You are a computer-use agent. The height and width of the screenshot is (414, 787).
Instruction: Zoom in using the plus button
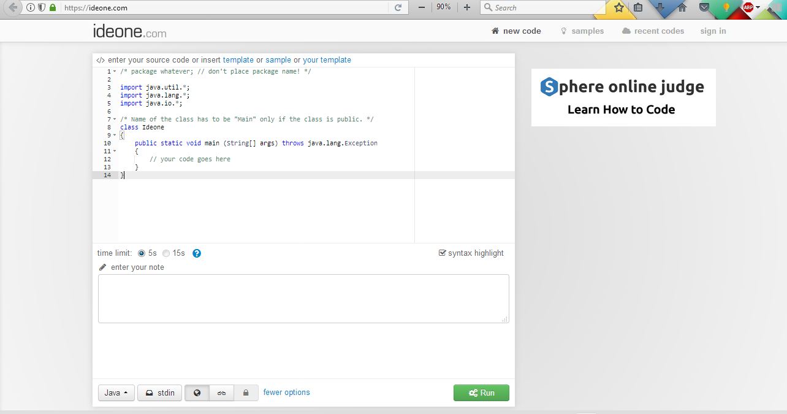click(467, 7)
